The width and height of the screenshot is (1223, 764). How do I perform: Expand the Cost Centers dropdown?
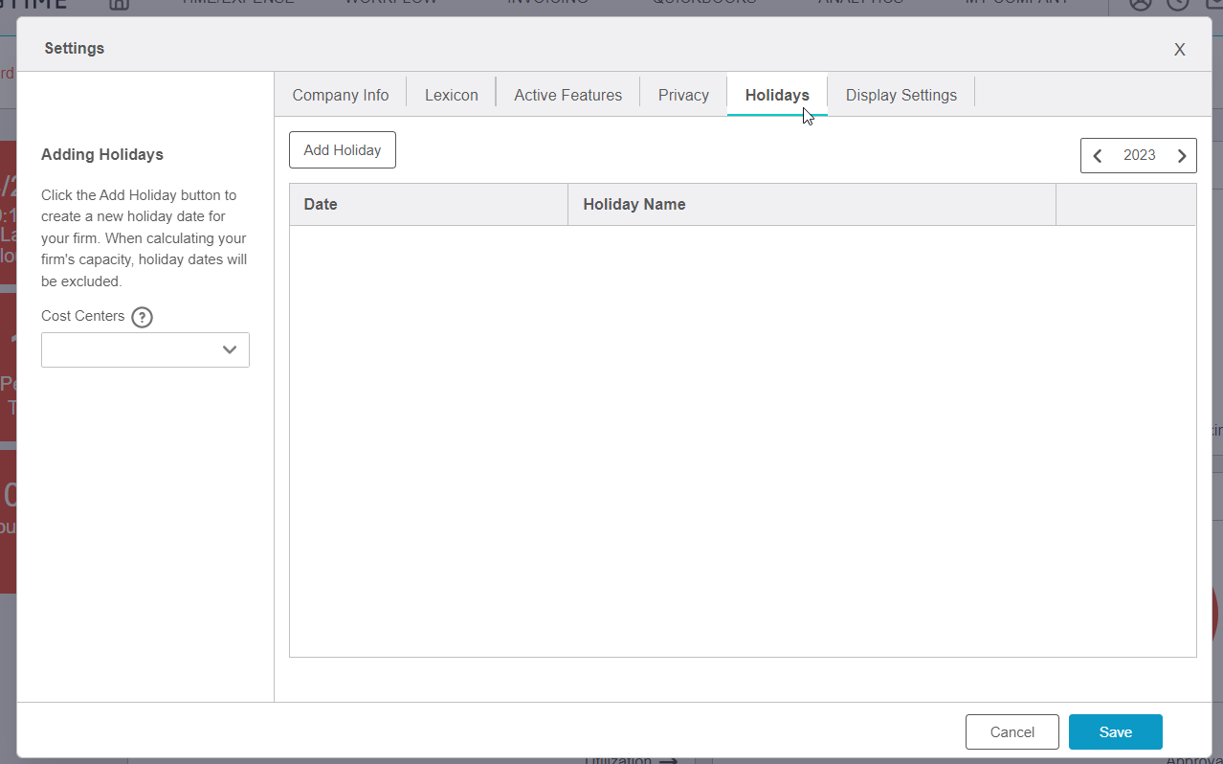pos(145,350)
